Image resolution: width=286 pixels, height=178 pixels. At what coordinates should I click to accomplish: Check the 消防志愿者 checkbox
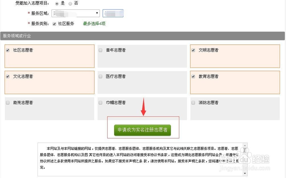[193, 102]
